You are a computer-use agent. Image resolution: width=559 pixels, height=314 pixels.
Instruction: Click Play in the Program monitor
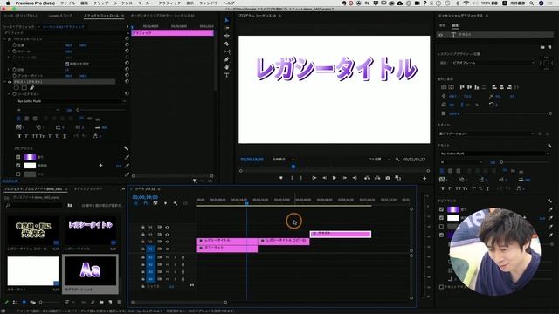tap(335, 178)
